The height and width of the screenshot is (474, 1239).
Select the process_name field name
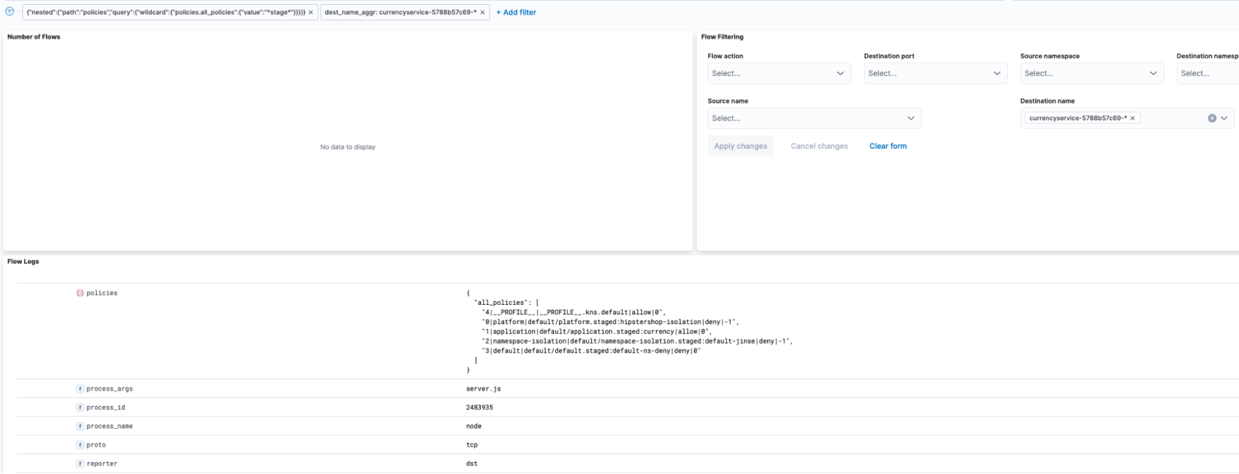click(110, 426)
